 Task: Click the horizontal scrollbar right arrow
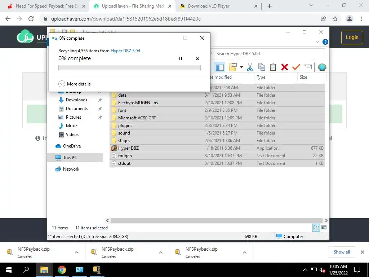[326, 220]
